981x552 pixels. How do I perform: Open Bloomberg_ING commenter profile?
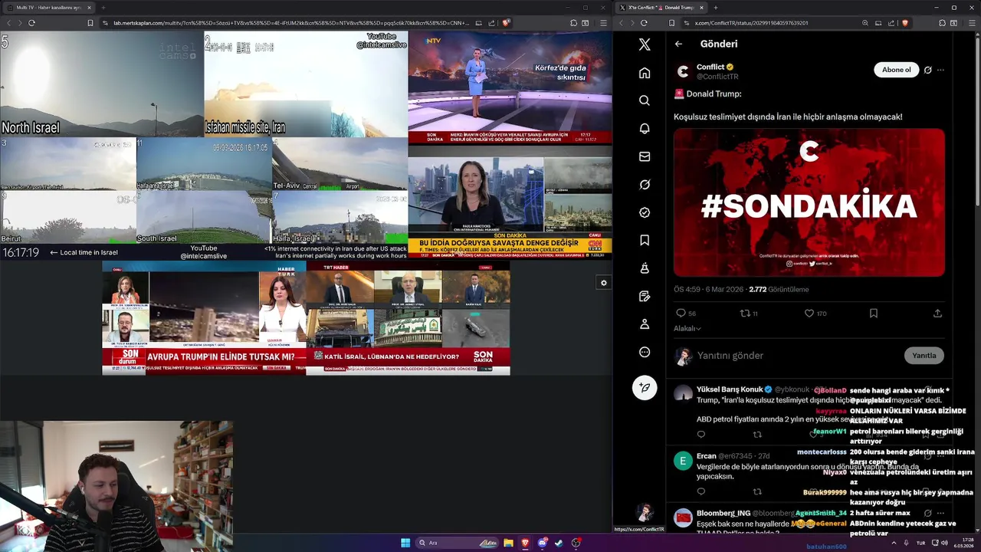723,513
